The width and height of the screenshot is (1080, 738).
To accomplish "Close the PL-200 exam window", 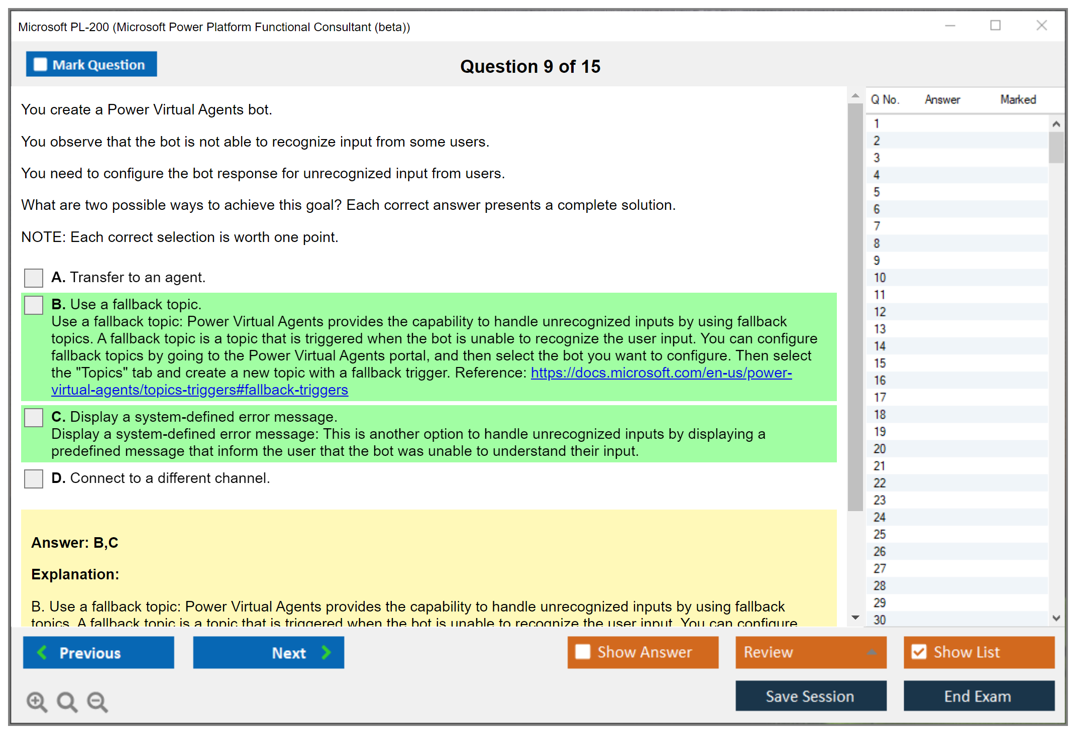I will point(1041,26).
